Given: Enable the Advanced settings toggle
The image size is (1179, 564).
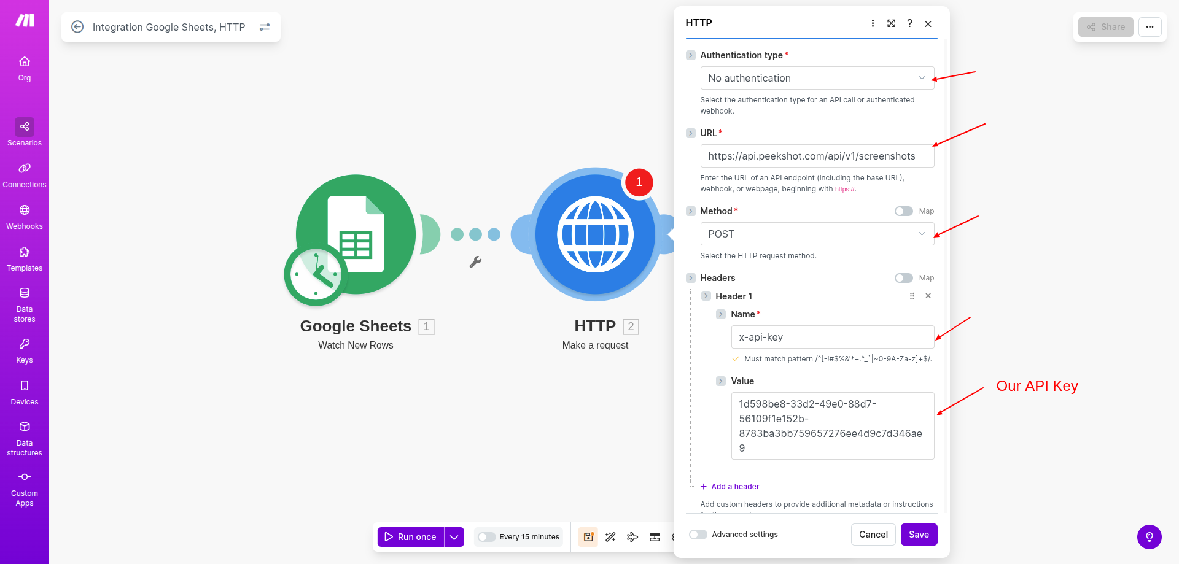Looking at the screenshot, I should (x=698, y=535).
